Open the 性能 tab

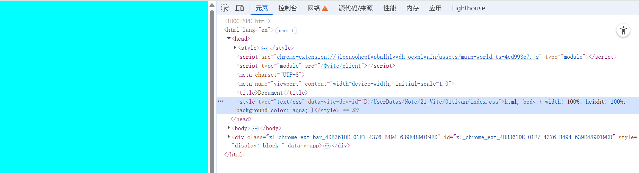[x=389, y=8]
